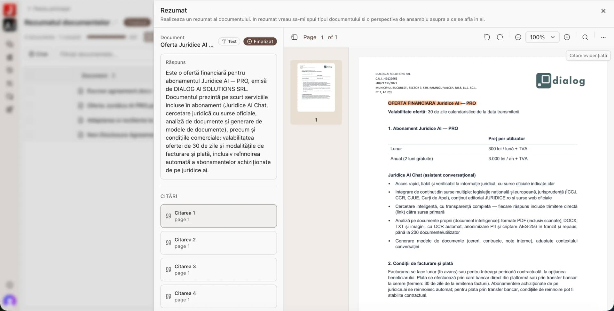Open Citarea 2 citation
This screenshot has width=614, height=311.
click(218, 243)
